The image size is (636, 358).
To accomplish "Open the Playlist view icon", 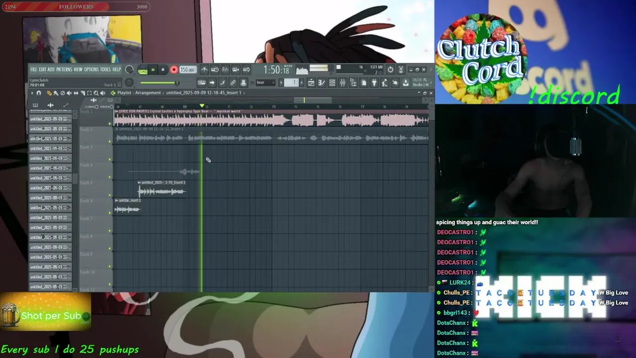I will 312,83.
